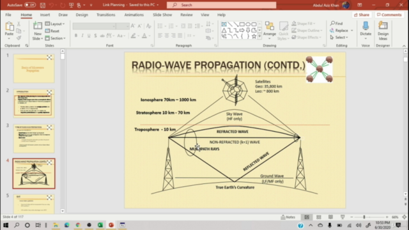
Task: Expand the Layout dropdown
Action: [x=55, y=24]
